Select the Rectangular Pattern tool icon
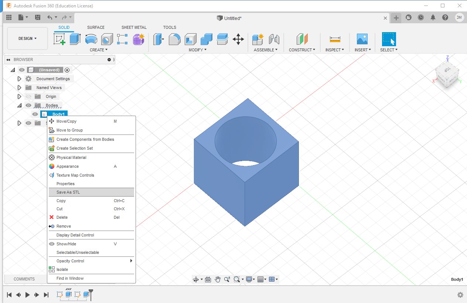467x303 pixels. [122, 39]
